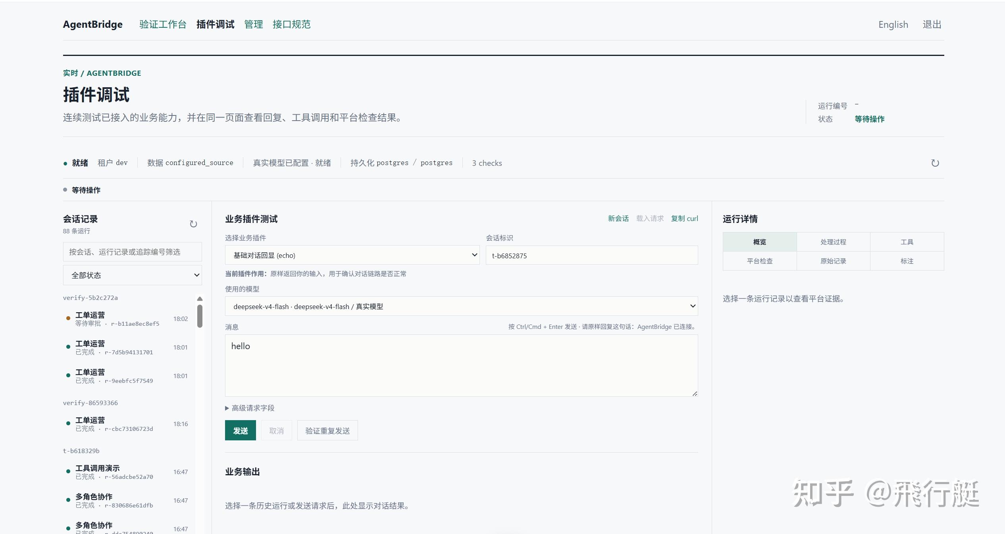Click session group verify-5b2c272a
This screenshot has height=534, width=1005.
click(90, 298)
